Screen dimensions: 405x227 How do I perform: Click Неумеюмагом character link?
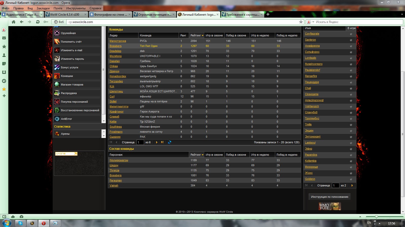pos(119,160)
